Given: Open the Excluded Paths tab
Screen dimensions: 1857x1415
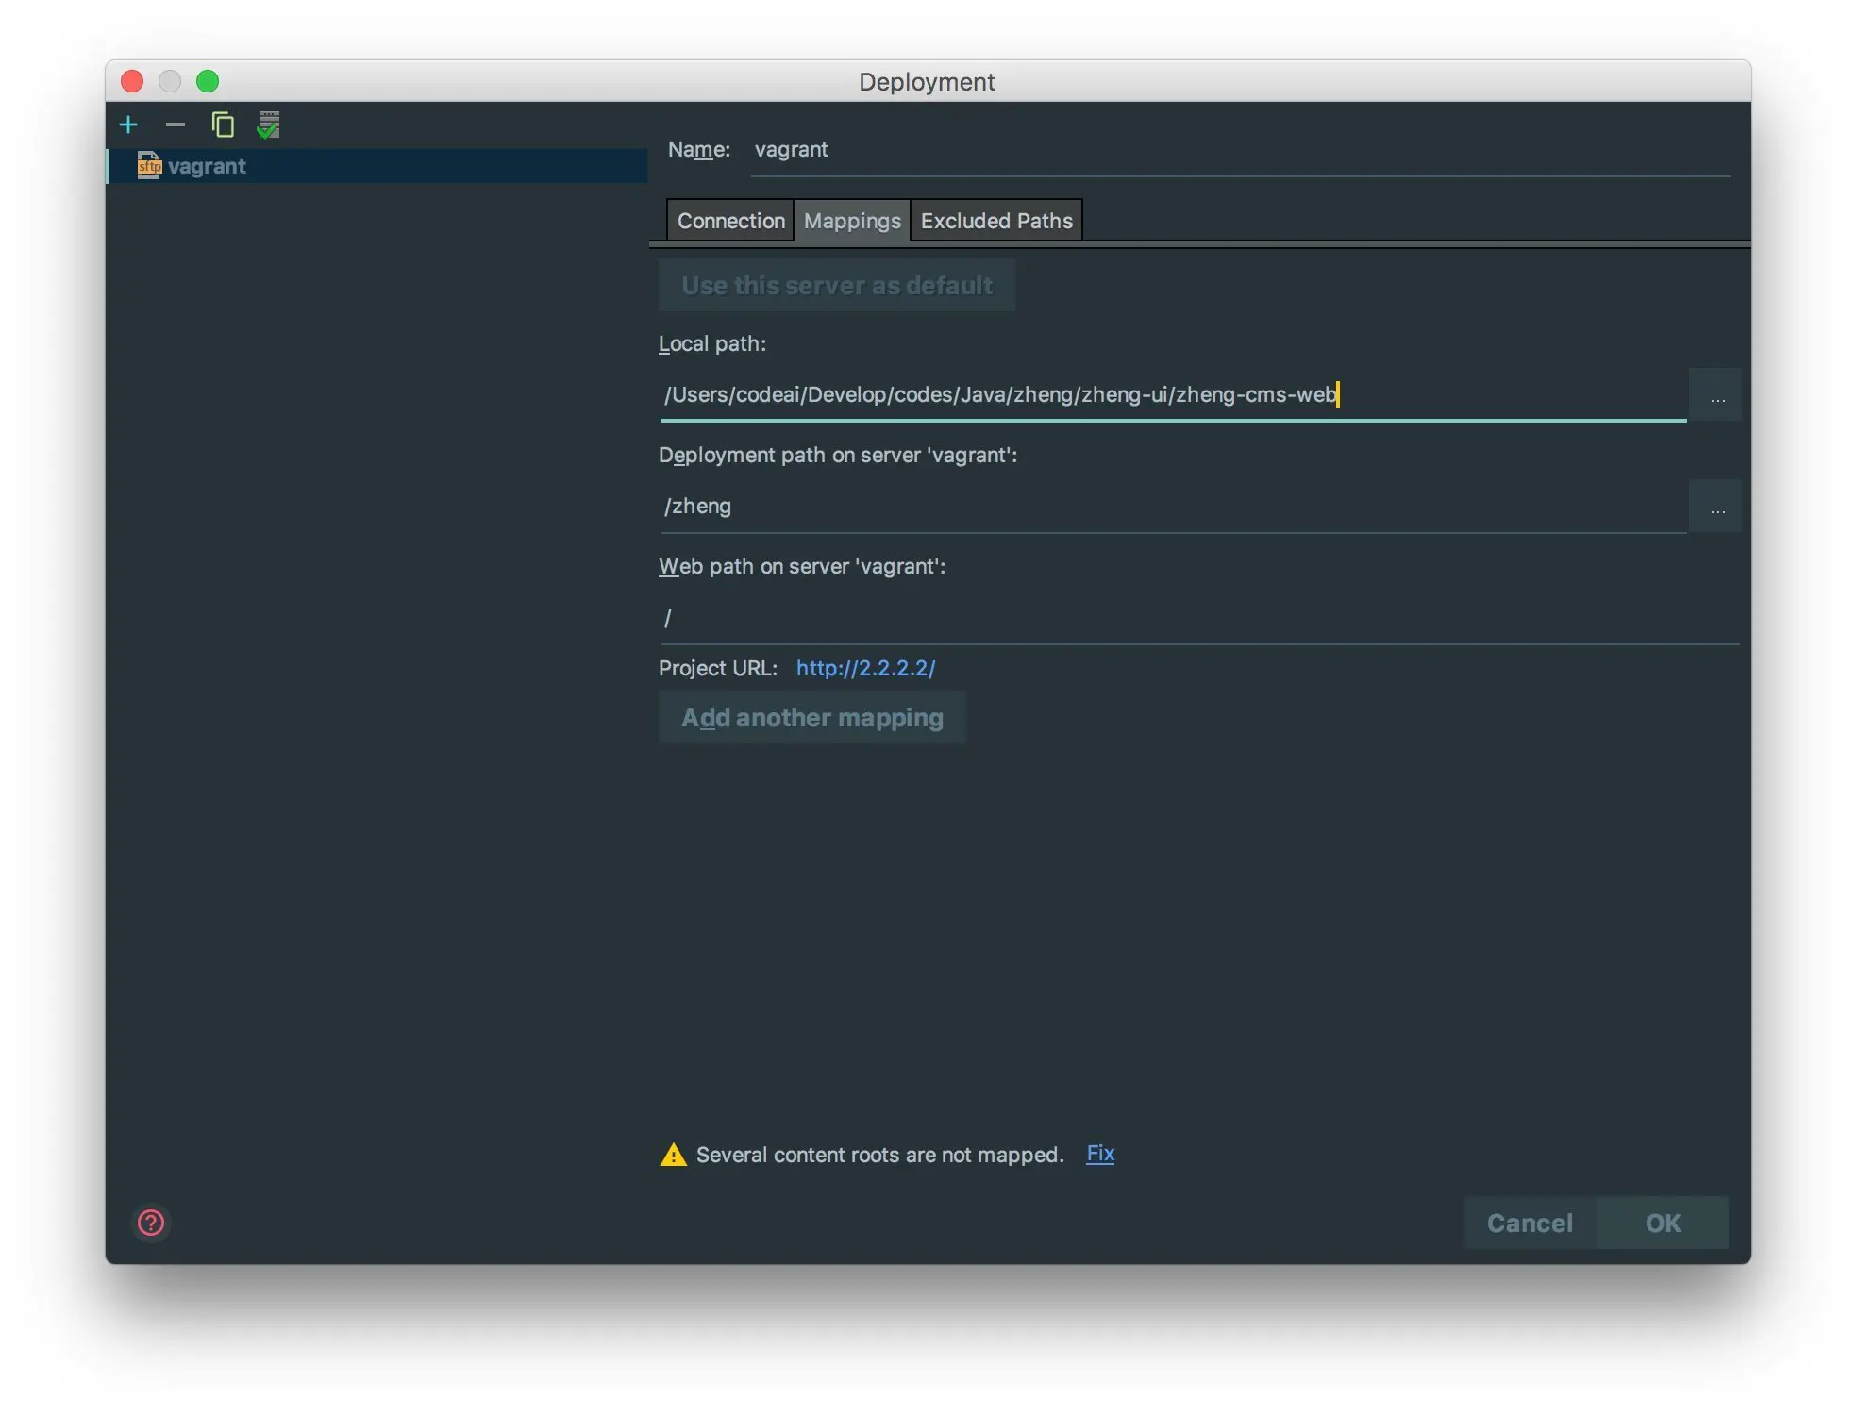Looking at the screenshot, I should [996, 221].
